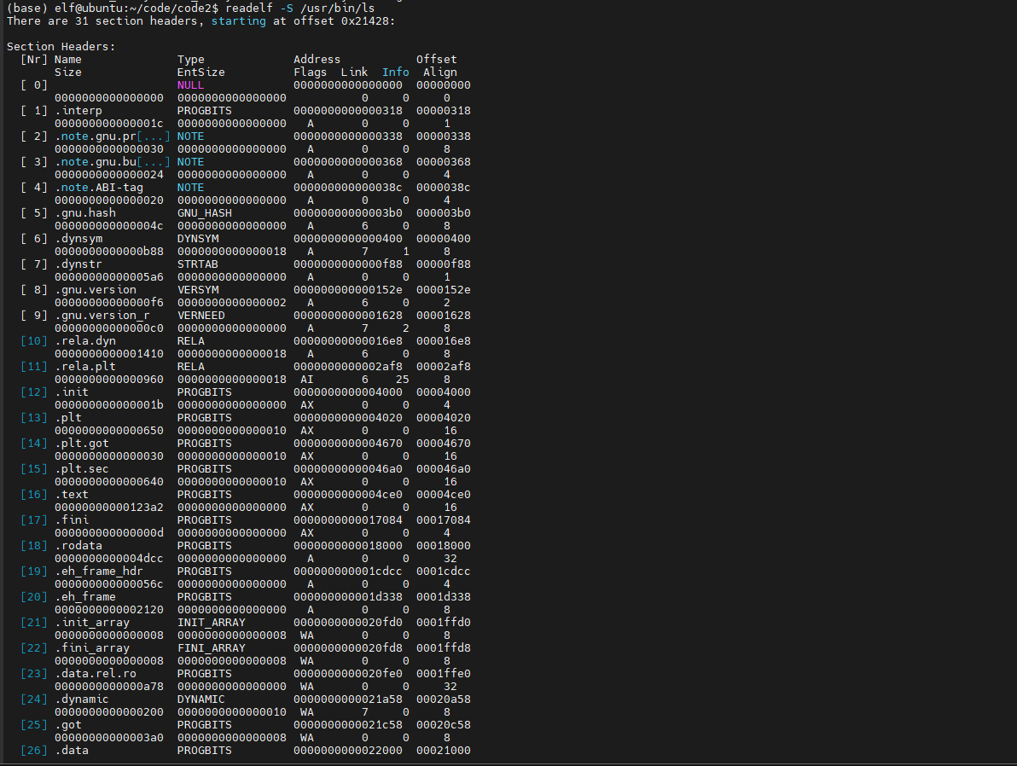
Task: Click the '.interp' section name
Action: point(78,110)
